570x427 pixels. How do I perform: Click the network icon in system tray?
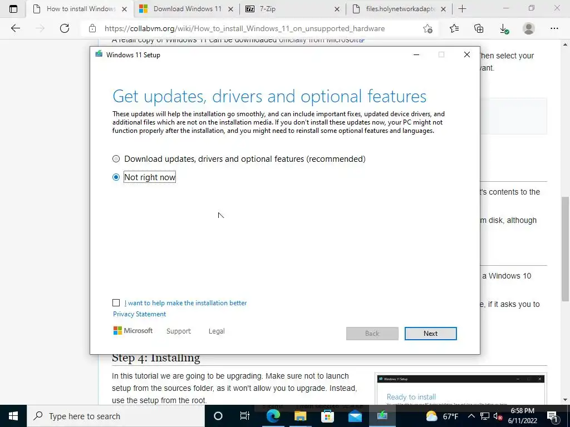point(485,416)
